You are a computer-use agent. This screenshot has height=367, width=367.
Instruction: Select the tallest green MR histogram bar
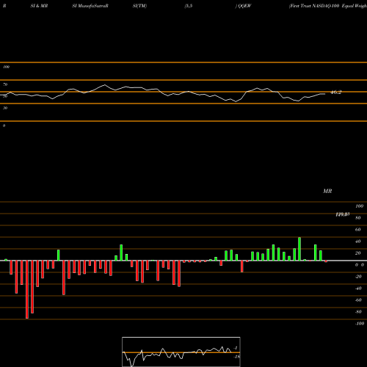tap(299, 249)
